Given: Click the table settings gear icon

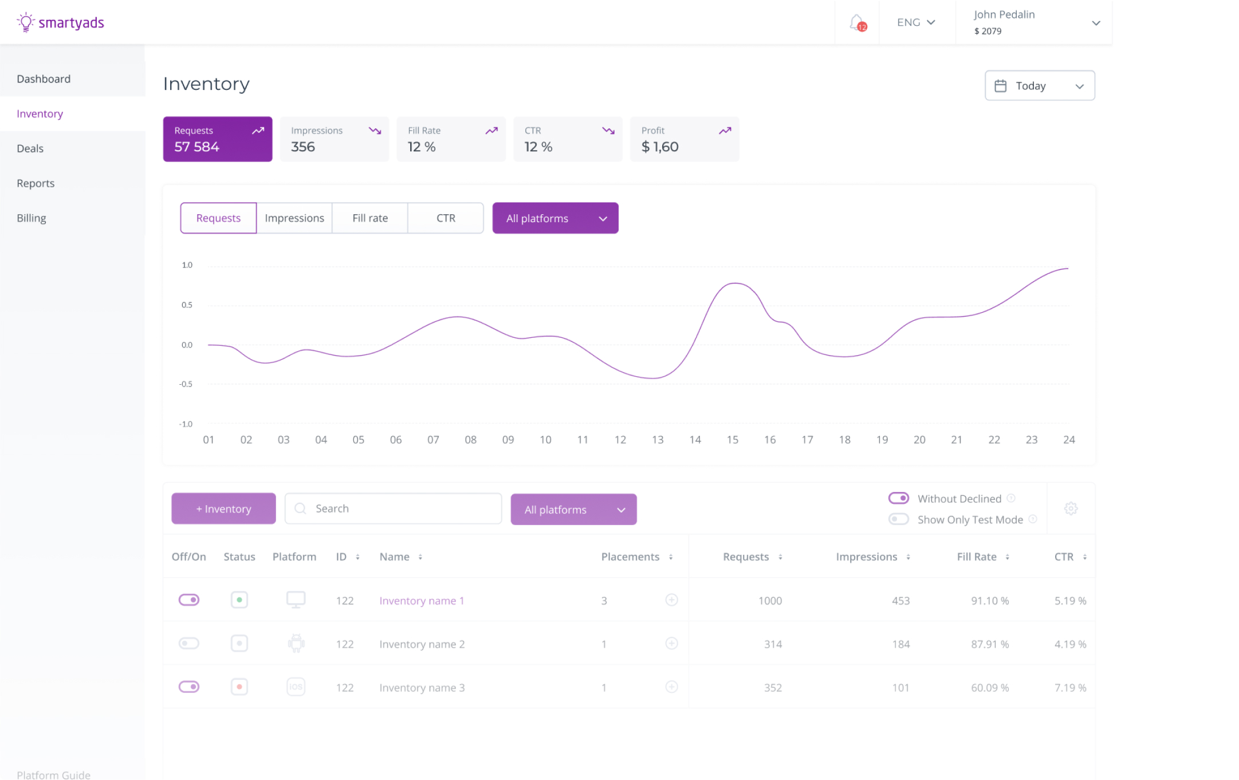Looking at the screenshot, I should (1071, 509).
